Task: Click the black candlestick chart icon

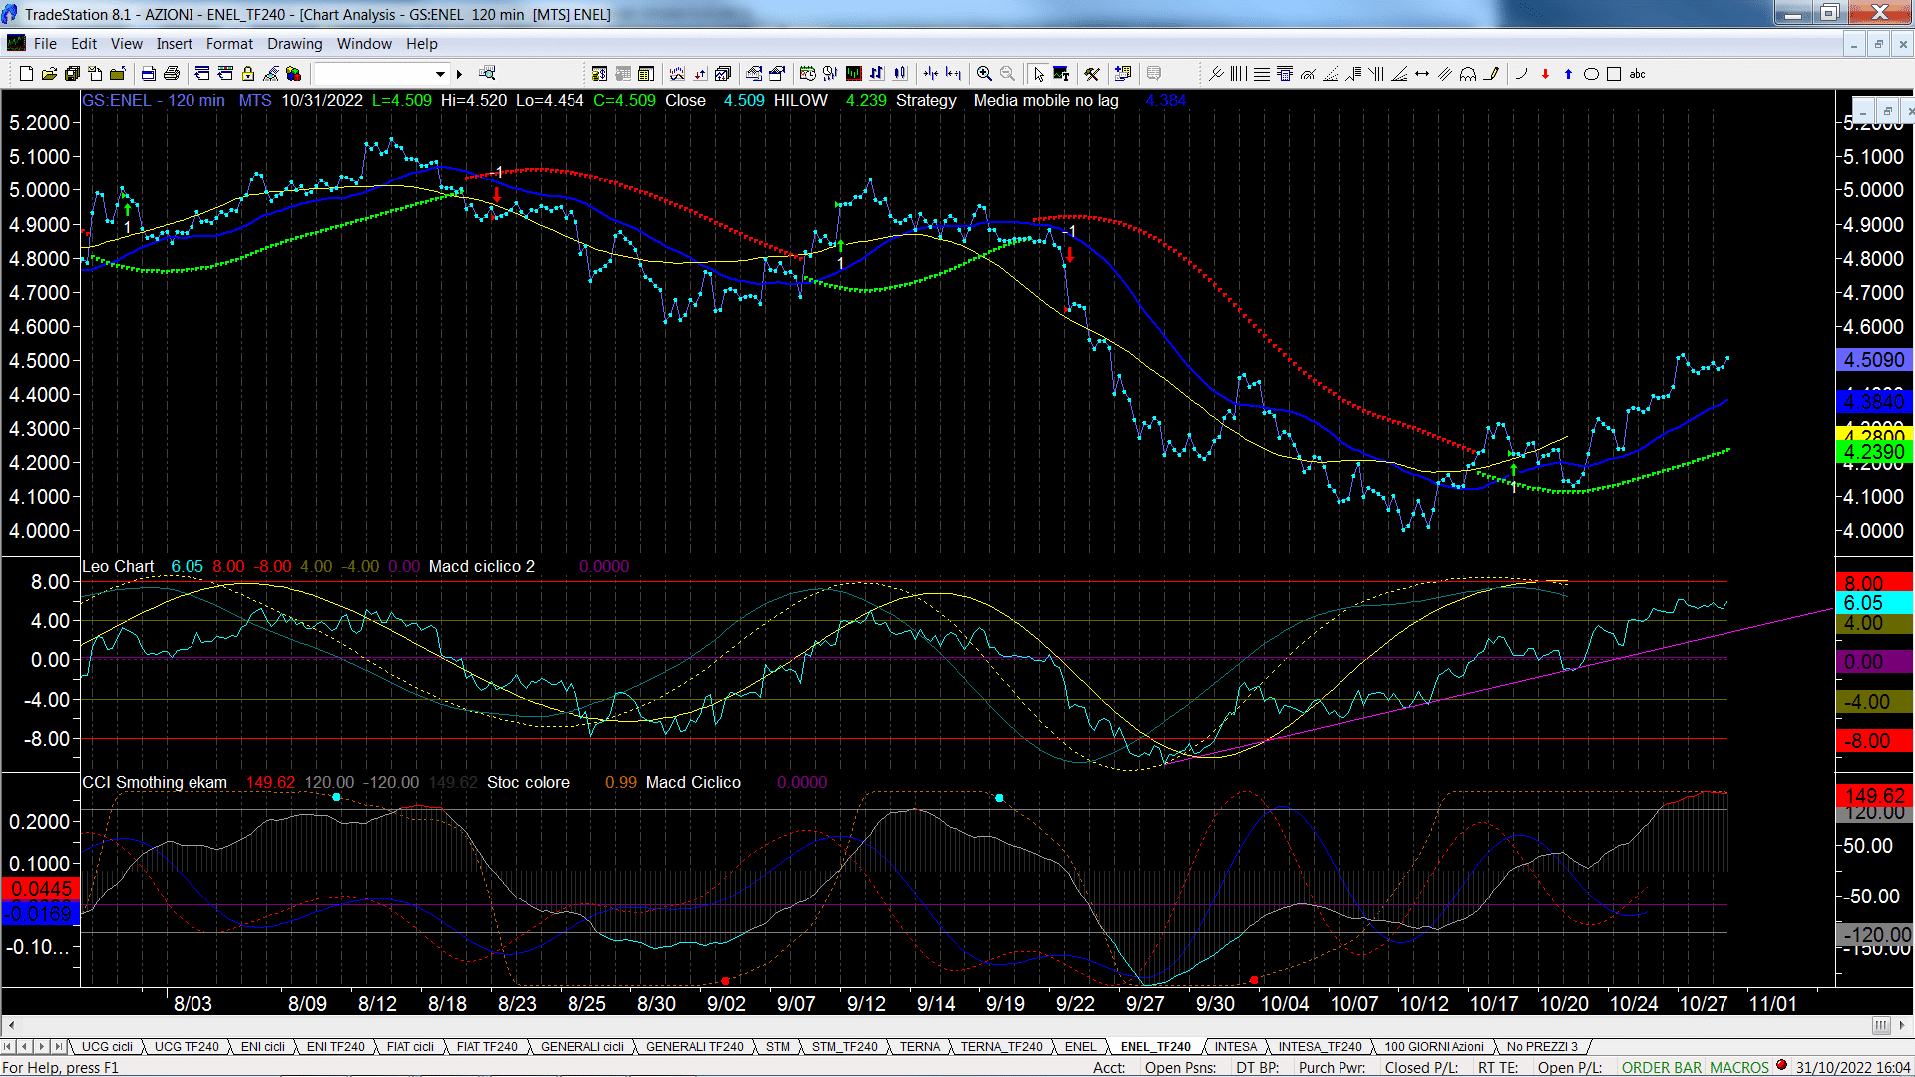Action: pyautogui.click(x=854, y=74)
